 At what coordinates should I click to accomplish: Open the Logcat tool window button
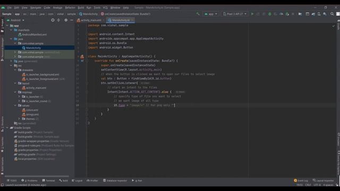[77, 180]
